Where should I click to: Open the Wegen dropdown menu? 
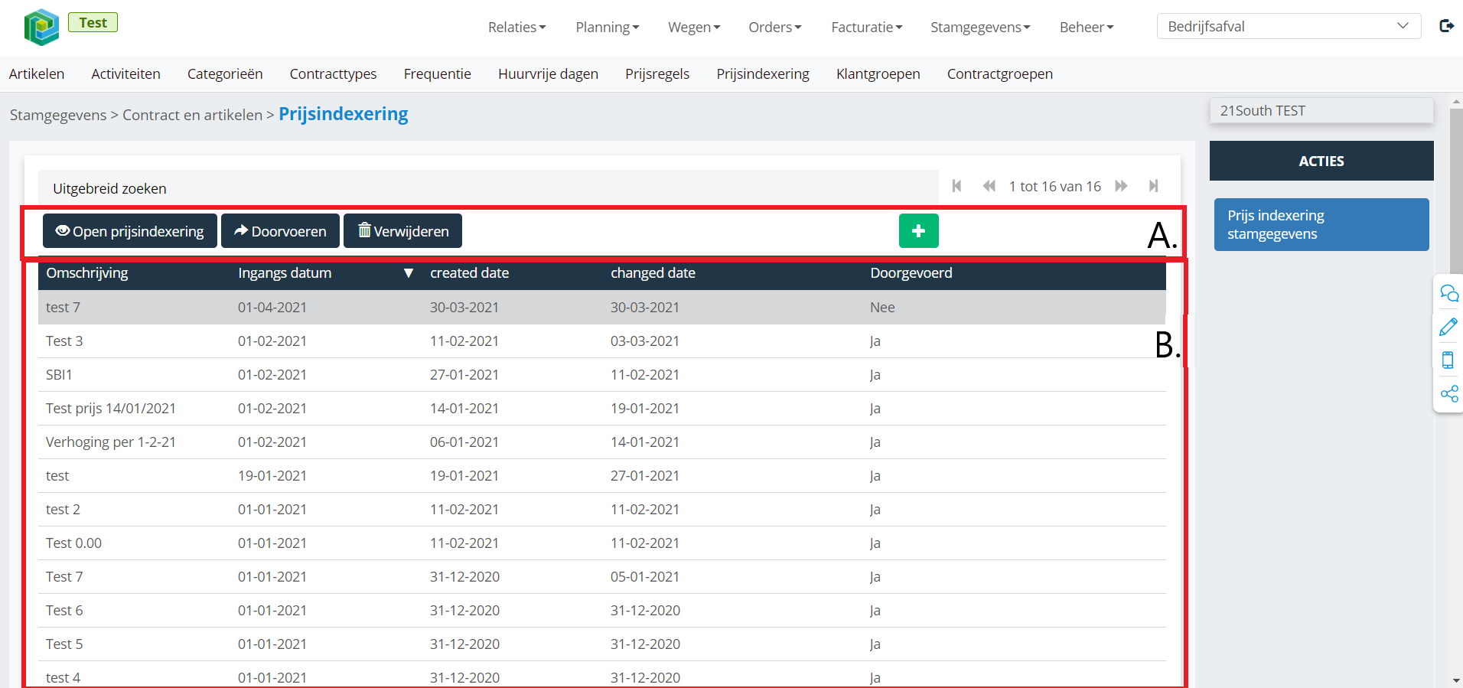(694, 27)
